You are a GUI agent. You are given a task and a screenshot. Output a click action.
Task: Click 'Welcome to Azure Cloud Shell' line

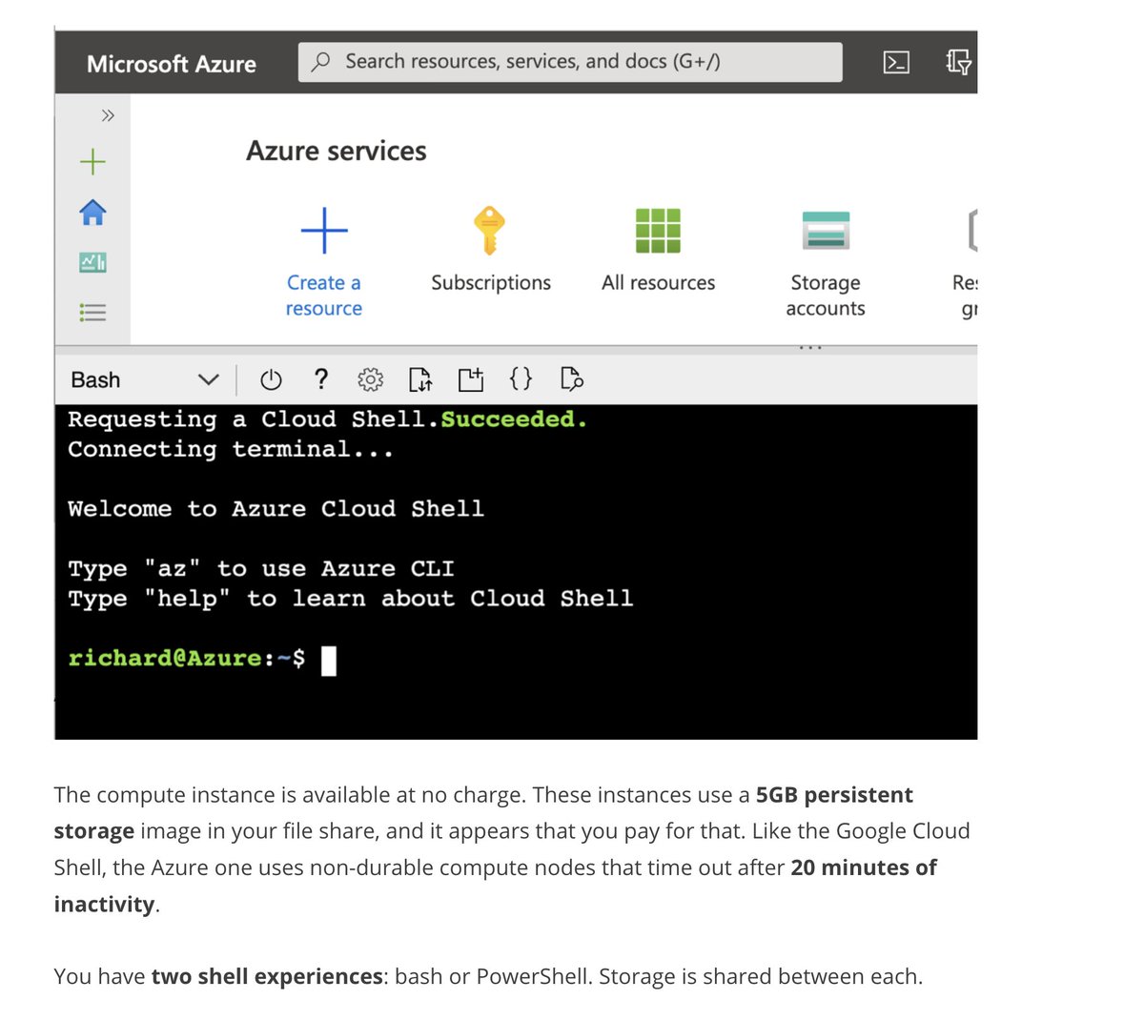pos(276,509)
